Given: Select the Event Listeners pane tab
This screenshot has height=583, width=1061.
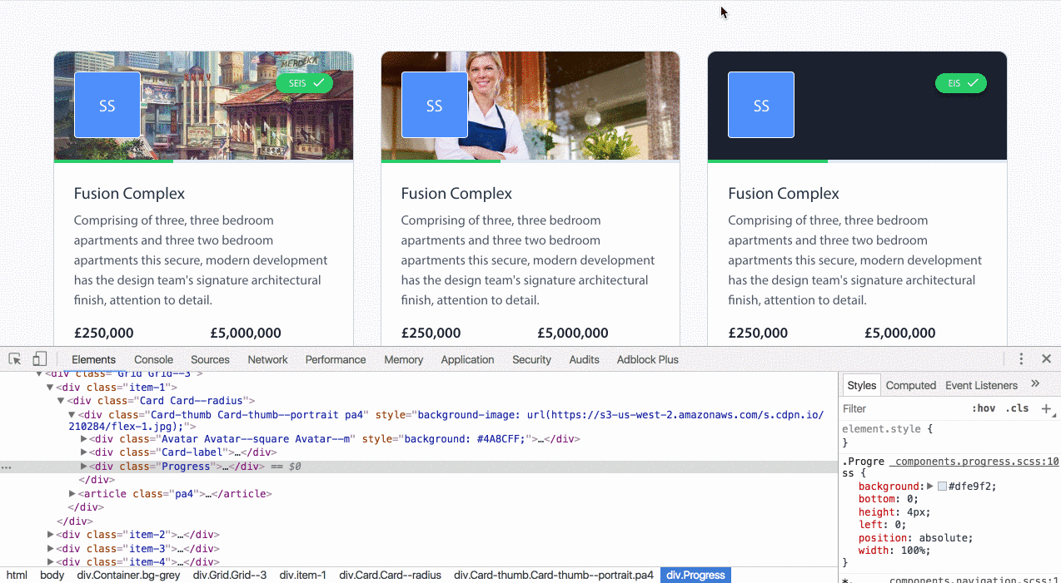Looking at the screenshot, I should [981, 385].
